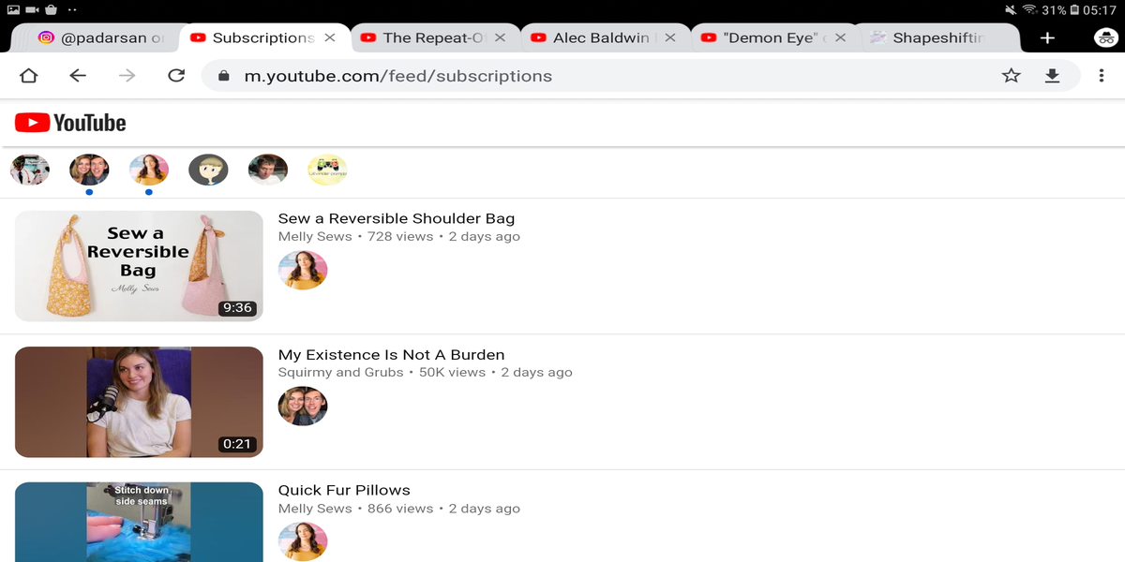Tap the lock icon in address bar
1125x562 pixels.
223,76
